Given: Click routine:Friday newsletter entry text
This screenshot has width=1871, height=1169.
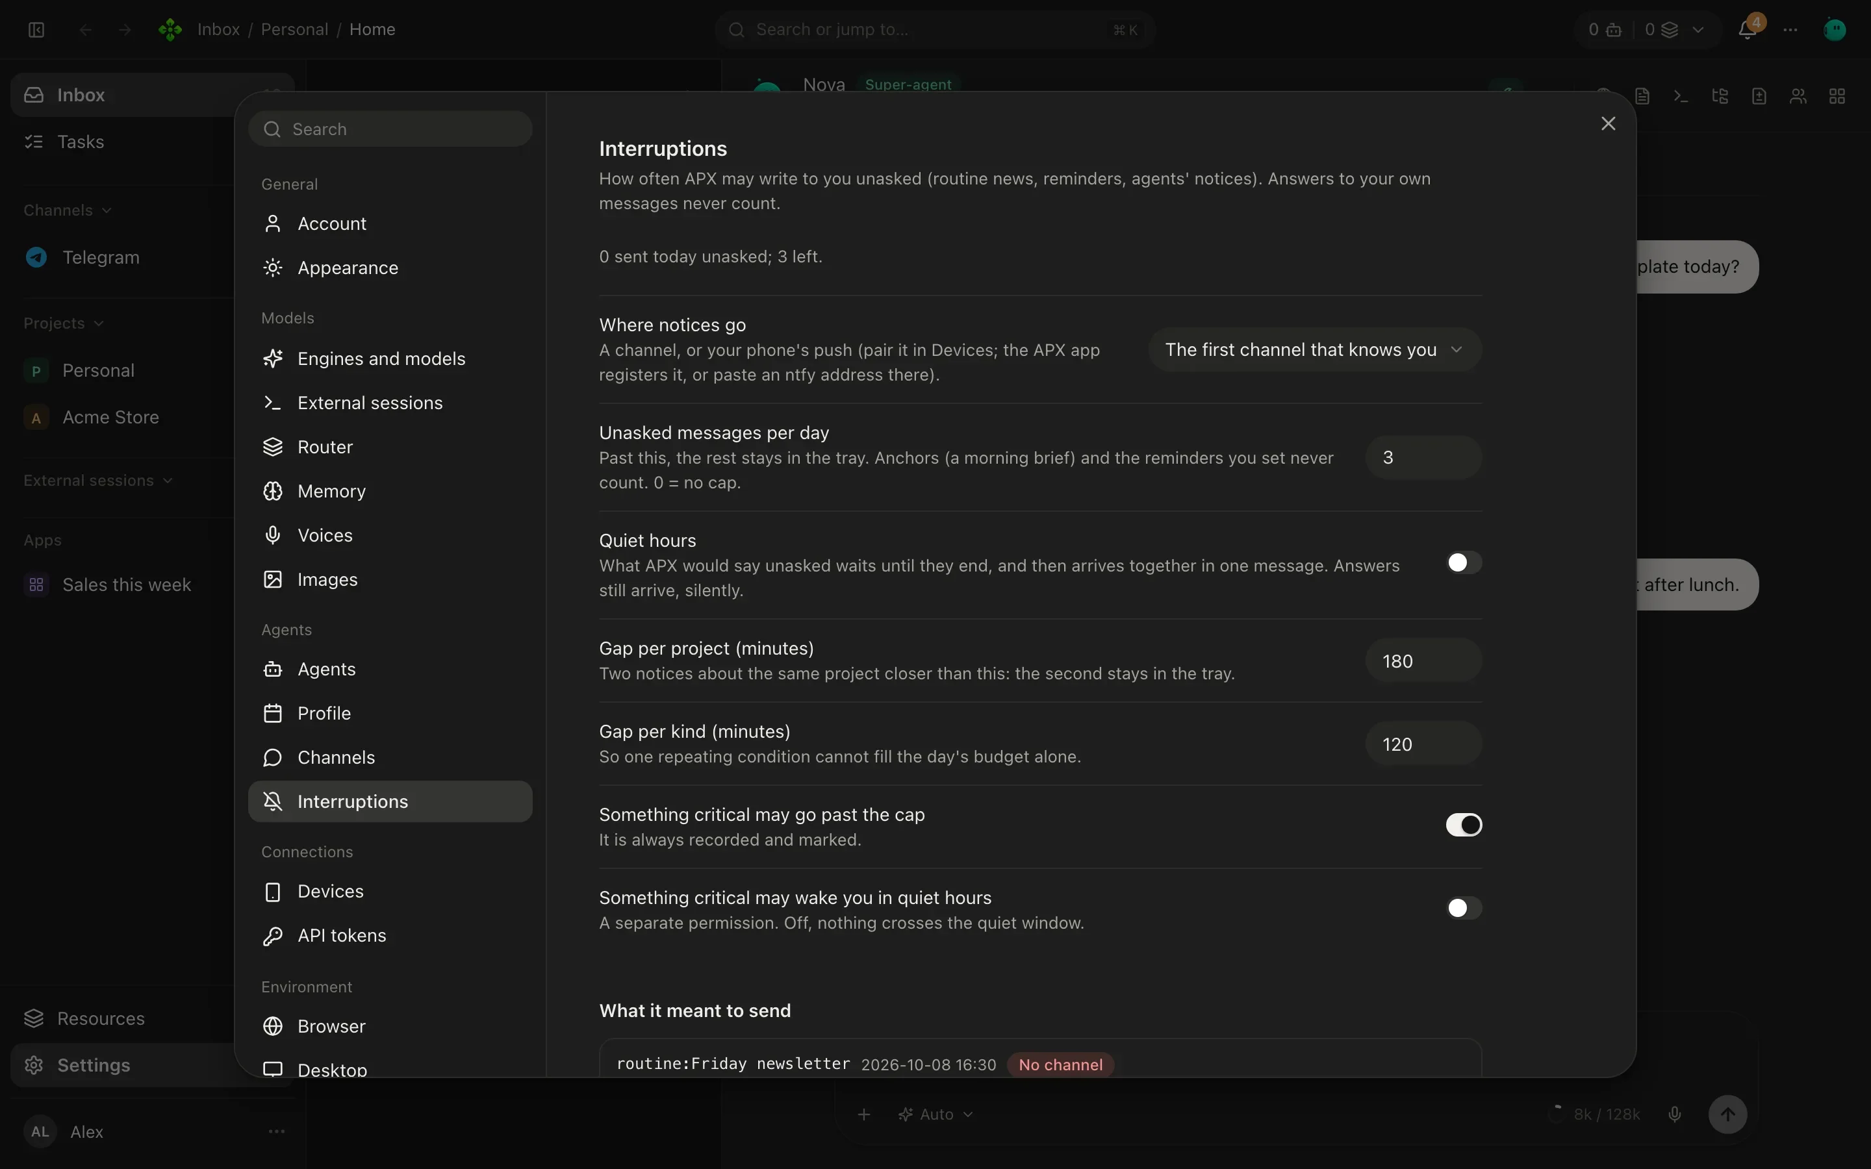Looking at the screenshot, I should coord(732,1064).
